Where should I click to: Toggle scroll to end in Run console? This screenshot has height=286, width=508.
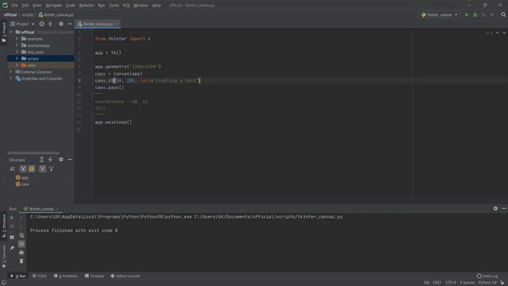21,244
